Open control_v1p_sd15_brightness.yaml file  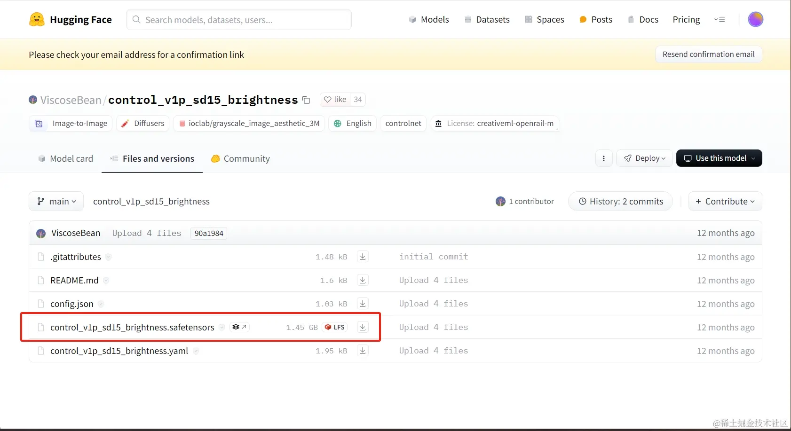(119, 351)
